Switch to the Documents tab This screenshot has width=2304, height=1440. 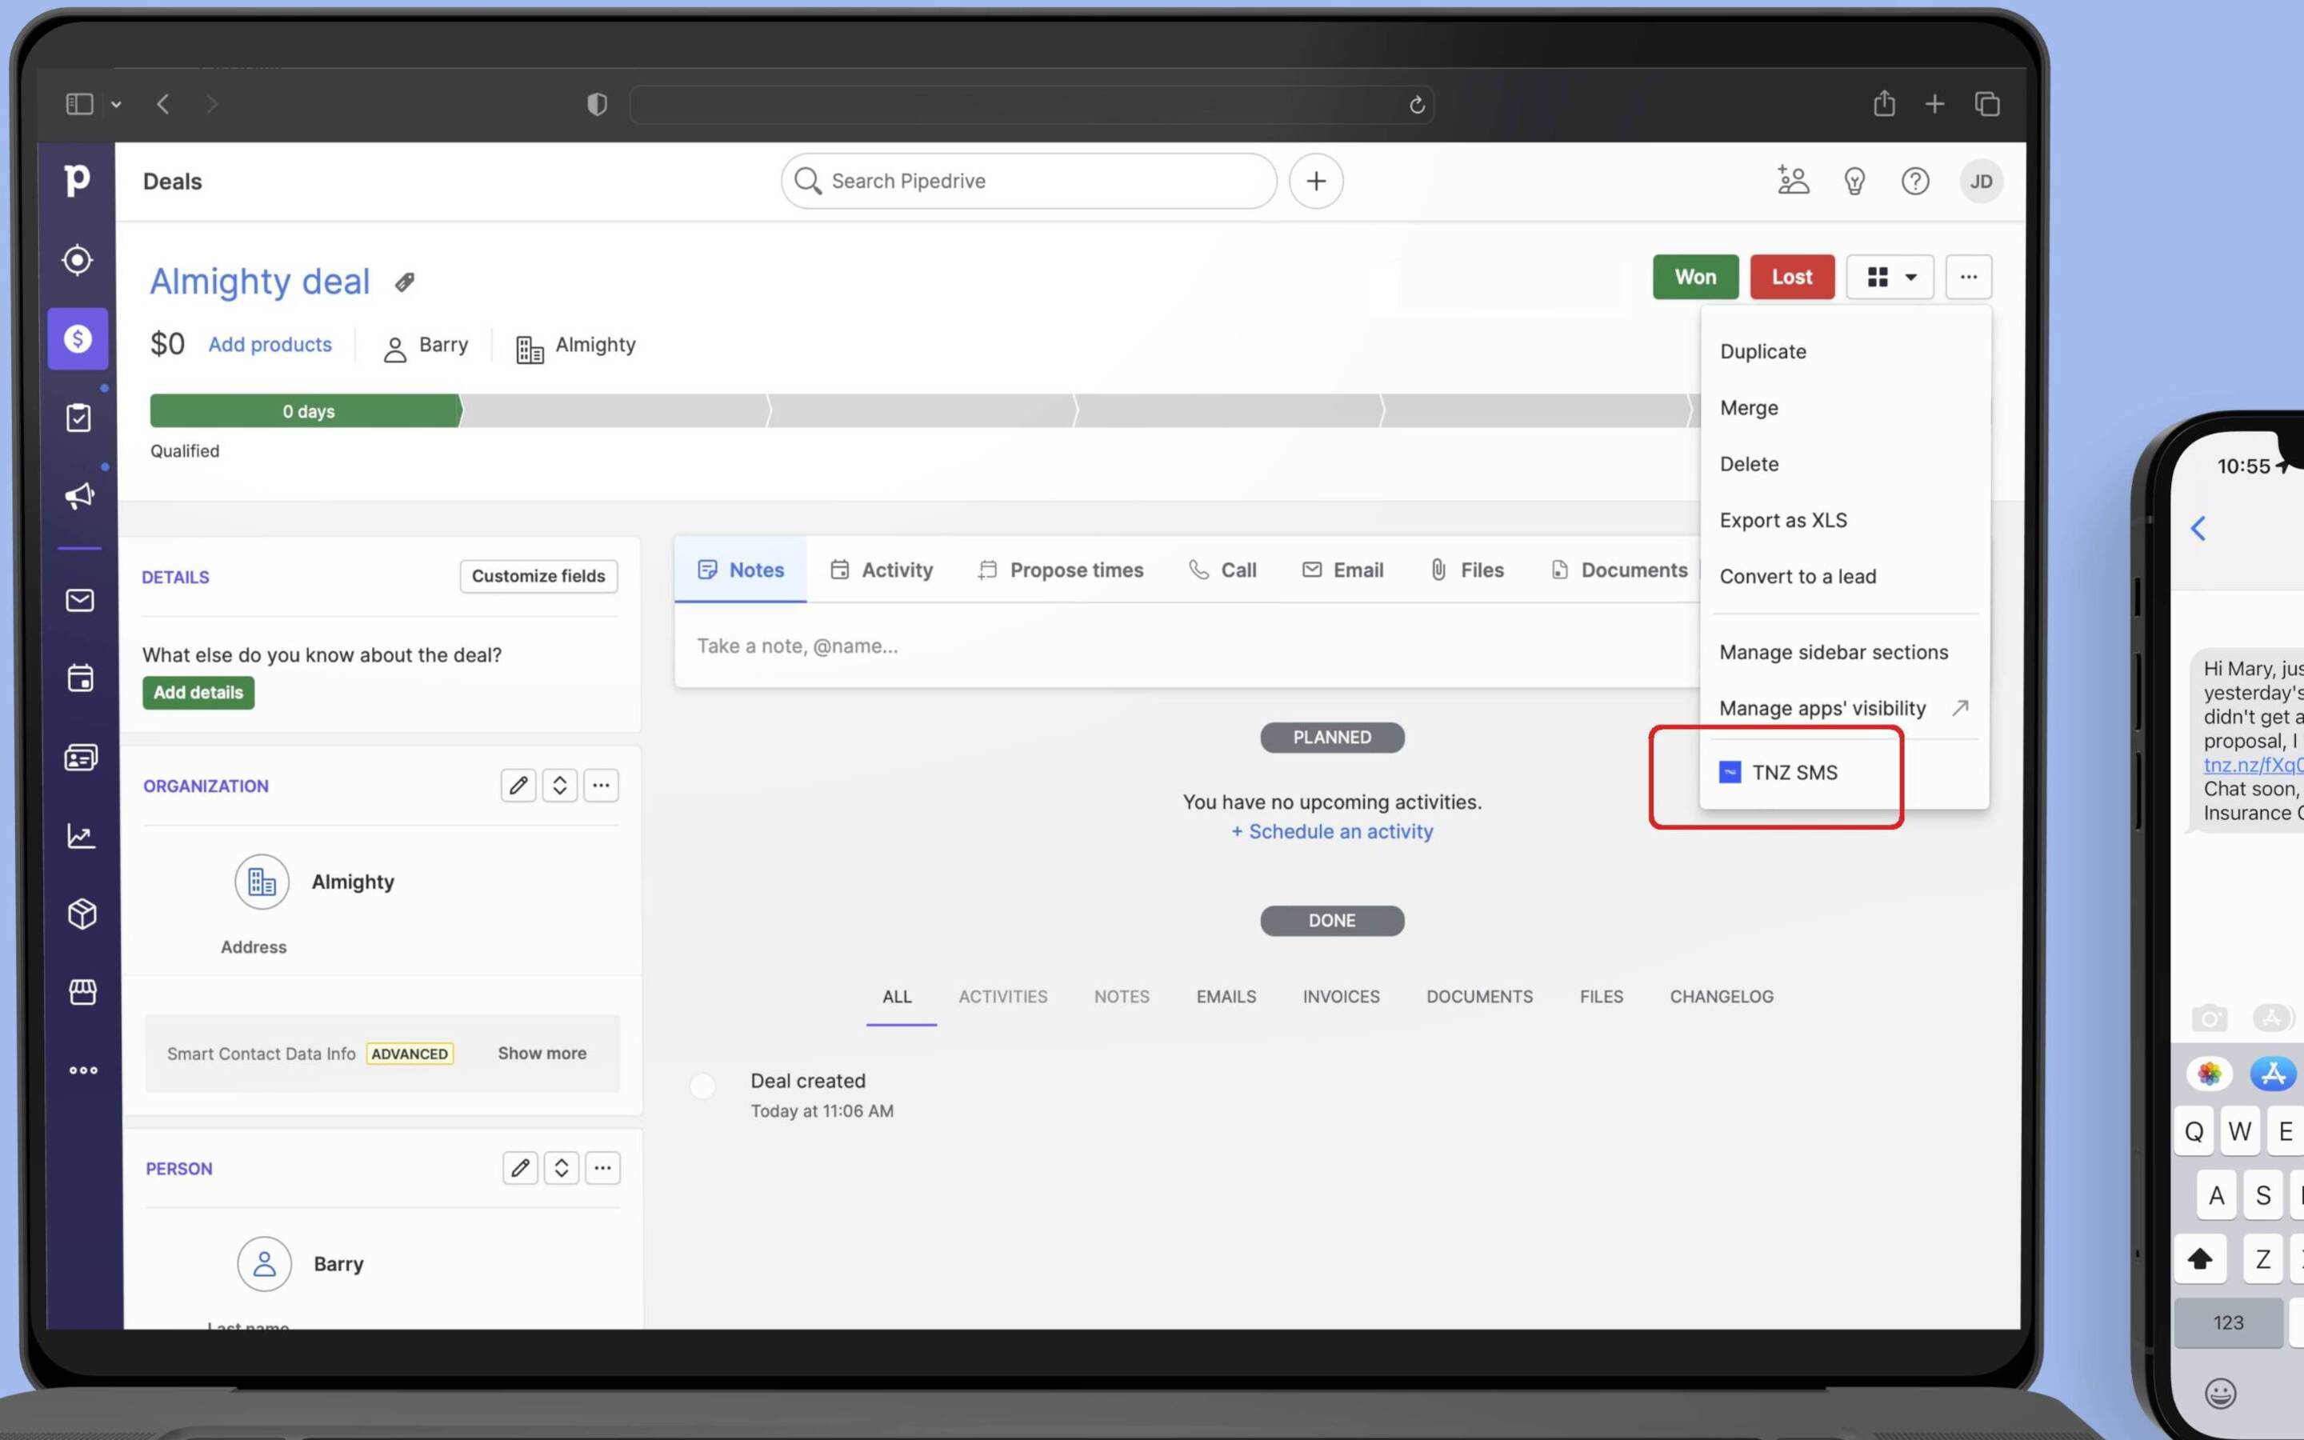tap(1618, 570)
